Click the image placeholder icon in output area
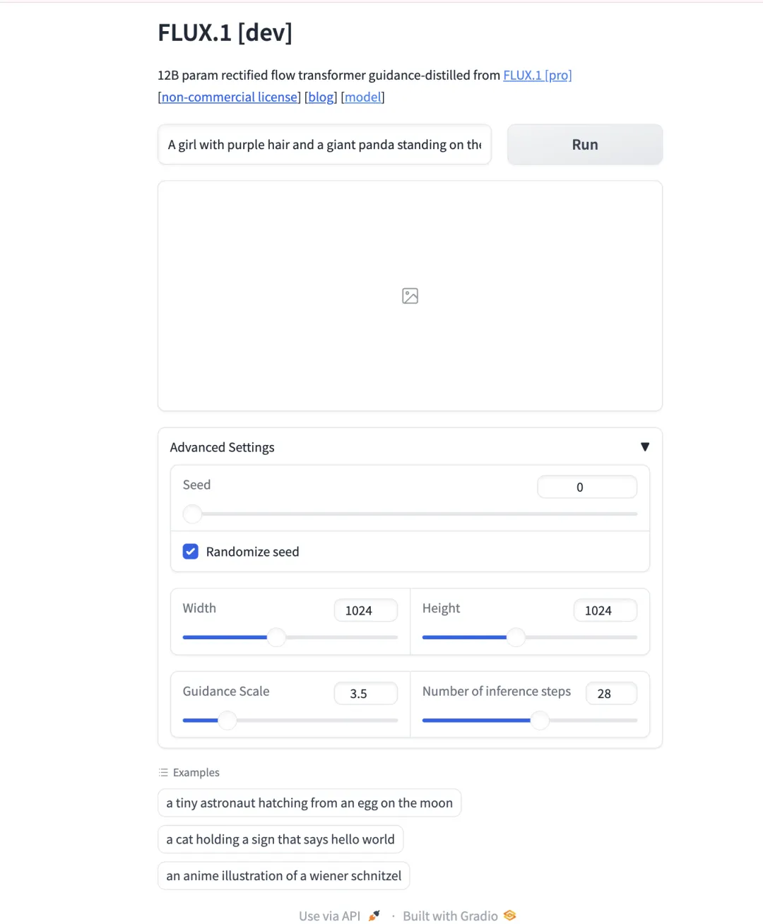This screenshot has height=924, width=763. 410,296
